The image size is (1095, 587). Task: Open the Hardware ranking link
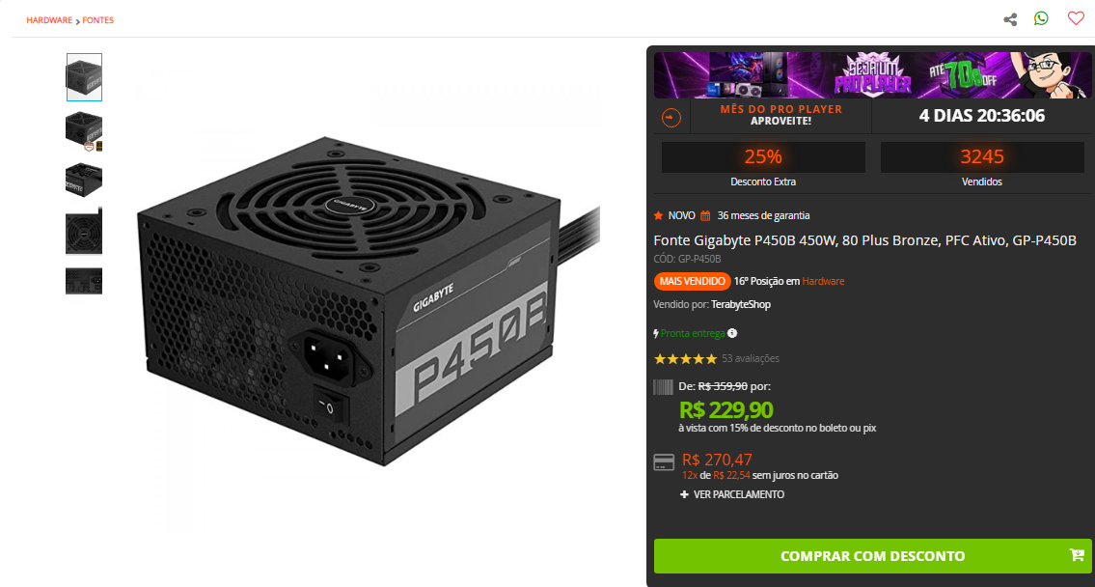coord(823,282)
